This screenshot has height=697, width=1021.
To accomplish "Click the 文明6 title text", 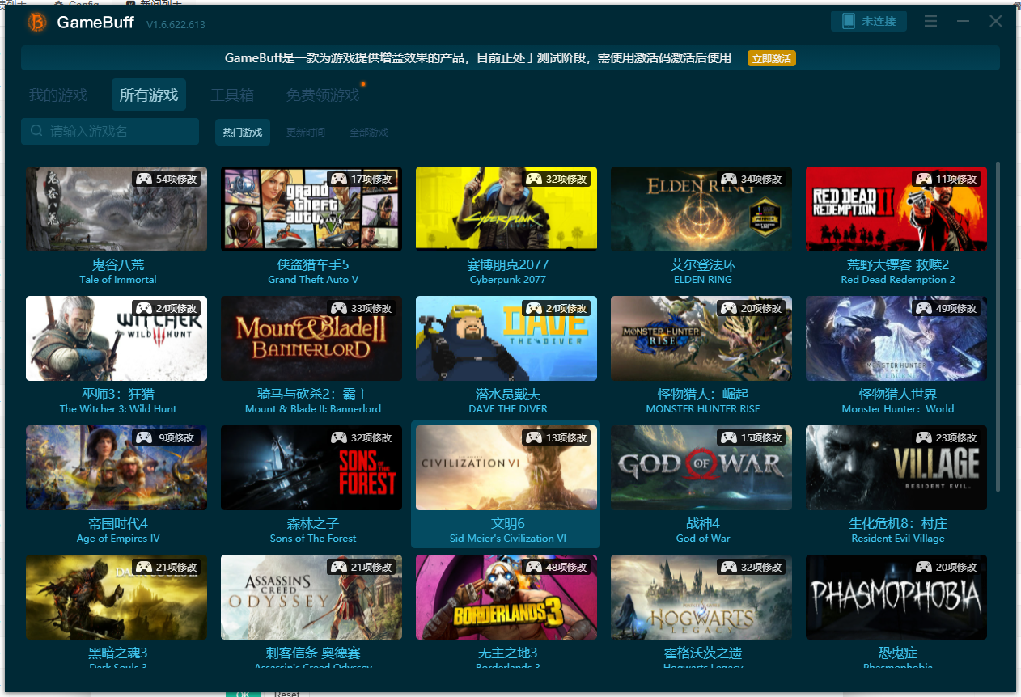I will 508,524.
